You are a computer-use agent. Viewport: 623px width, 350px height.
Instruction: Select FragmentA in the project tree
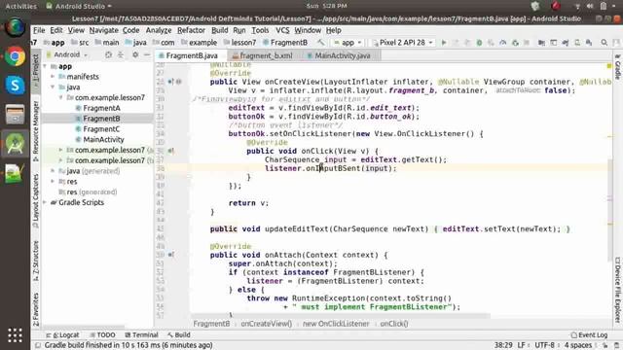point(101,108)
